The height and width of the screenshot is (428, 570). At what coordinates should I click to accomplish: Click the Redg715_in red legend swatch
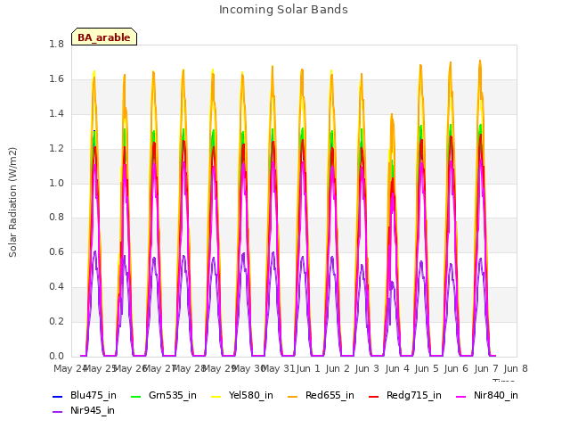click(x=374, y=396)
